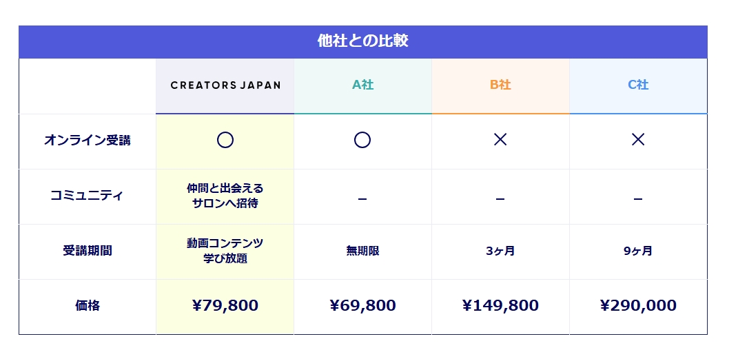Click the cross mark in B社 column
This screenshot has width=738, height=350.
[x=500, y=140]
